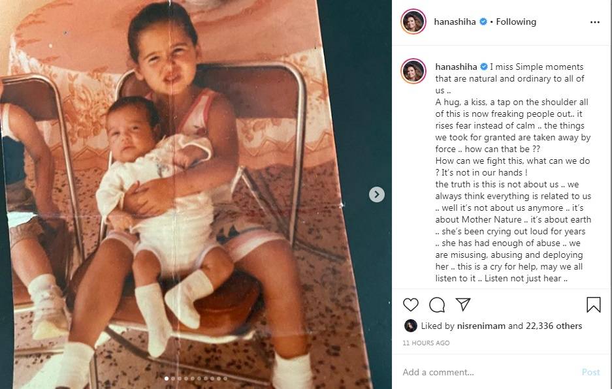Open comments via the speech bubble icon

(437, 305)
